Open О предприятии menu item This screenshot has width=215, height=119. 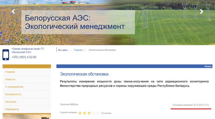[x=27, y=87]
